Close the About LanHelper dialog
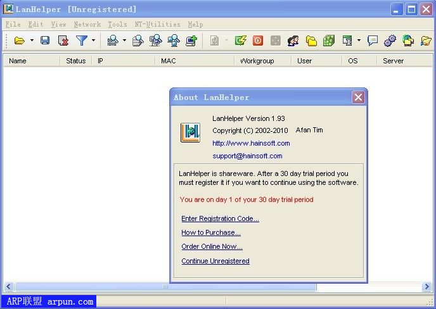This screenshot has height=309, width=436. click(x=358, y=98)
